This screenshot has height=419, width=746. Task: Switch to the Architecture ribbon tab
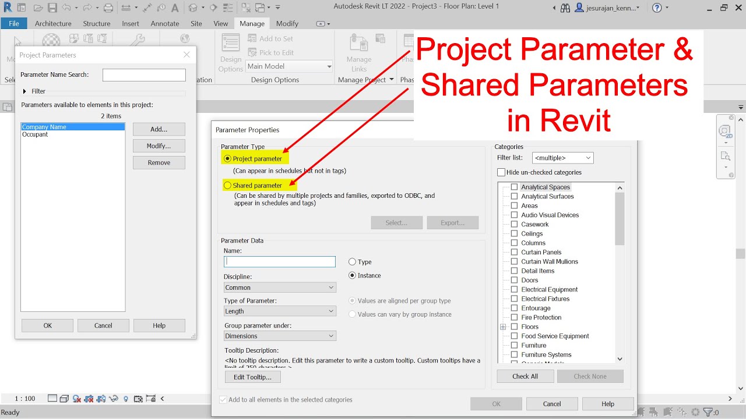[x=53, y=23]
